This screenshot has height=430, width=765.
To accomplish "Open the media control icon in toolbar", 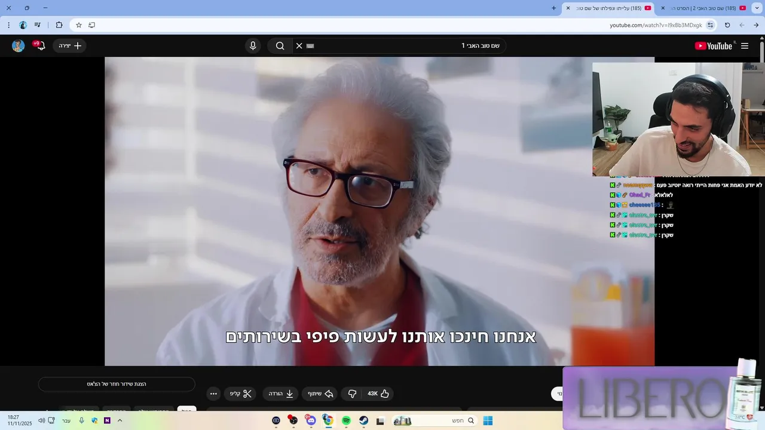I will [x=38, y=25].
